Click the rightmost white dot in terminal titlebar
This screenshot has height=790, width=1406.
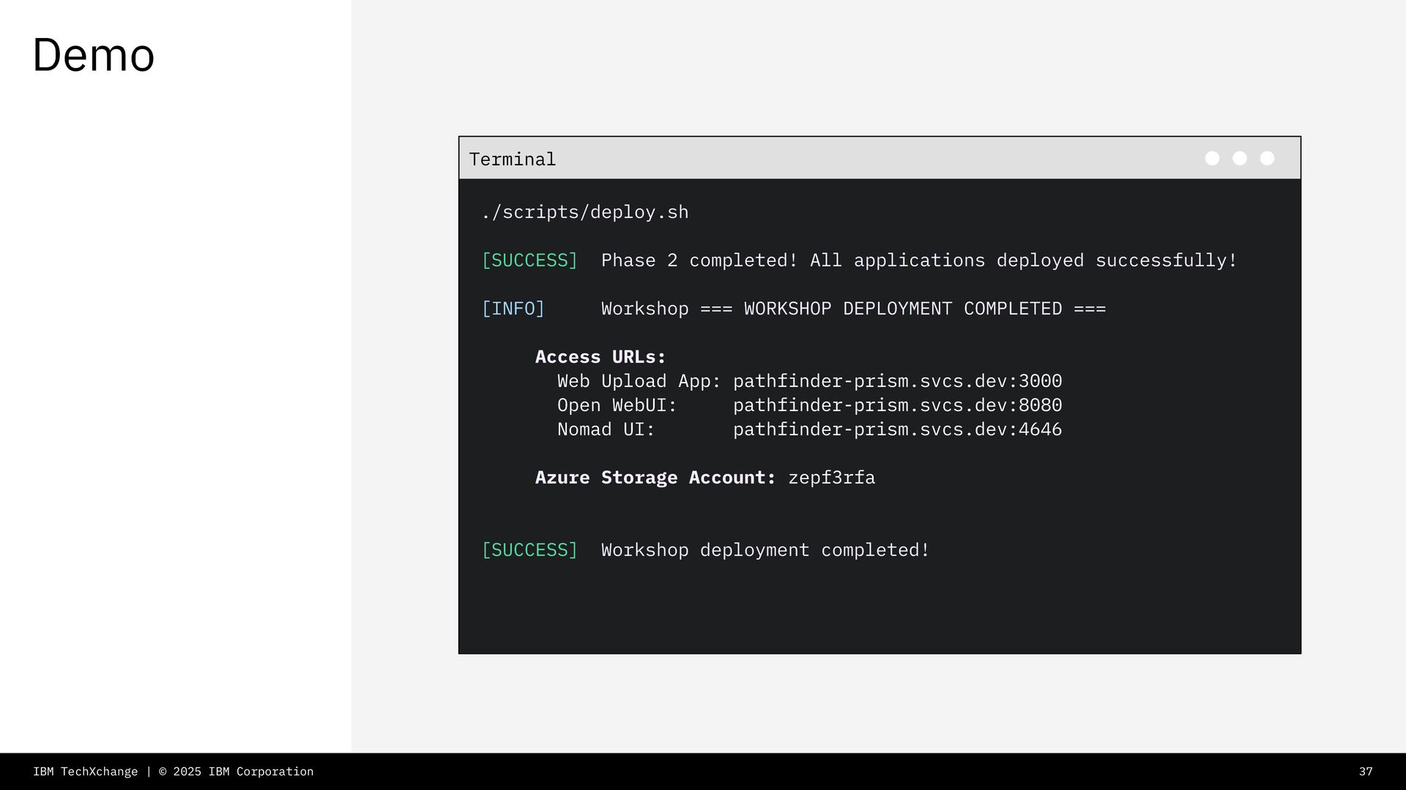(x=1267, y=159)
